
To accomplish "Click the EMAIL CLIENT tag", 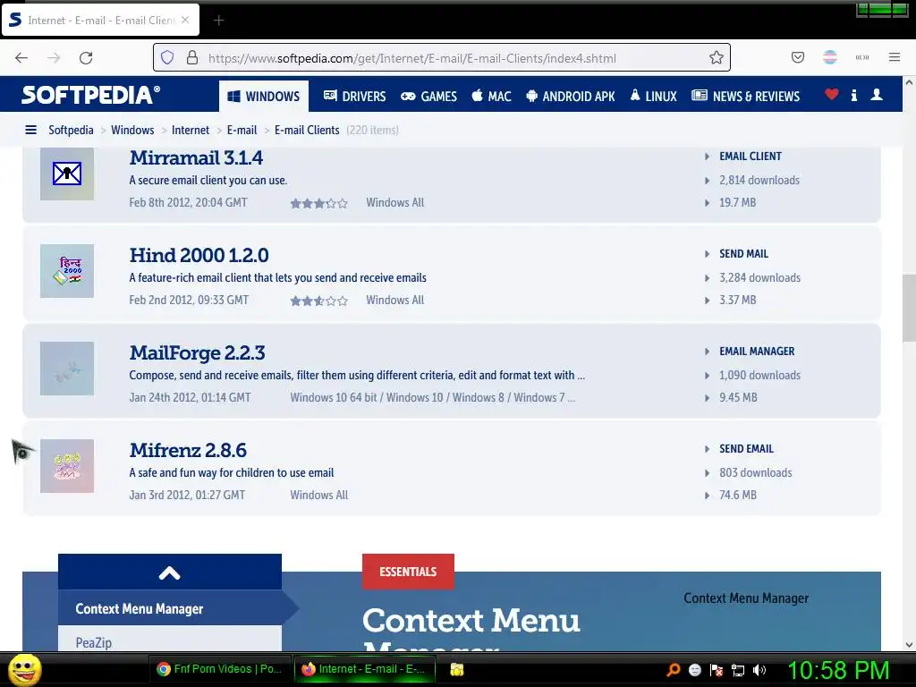I will tap(751, 156).
